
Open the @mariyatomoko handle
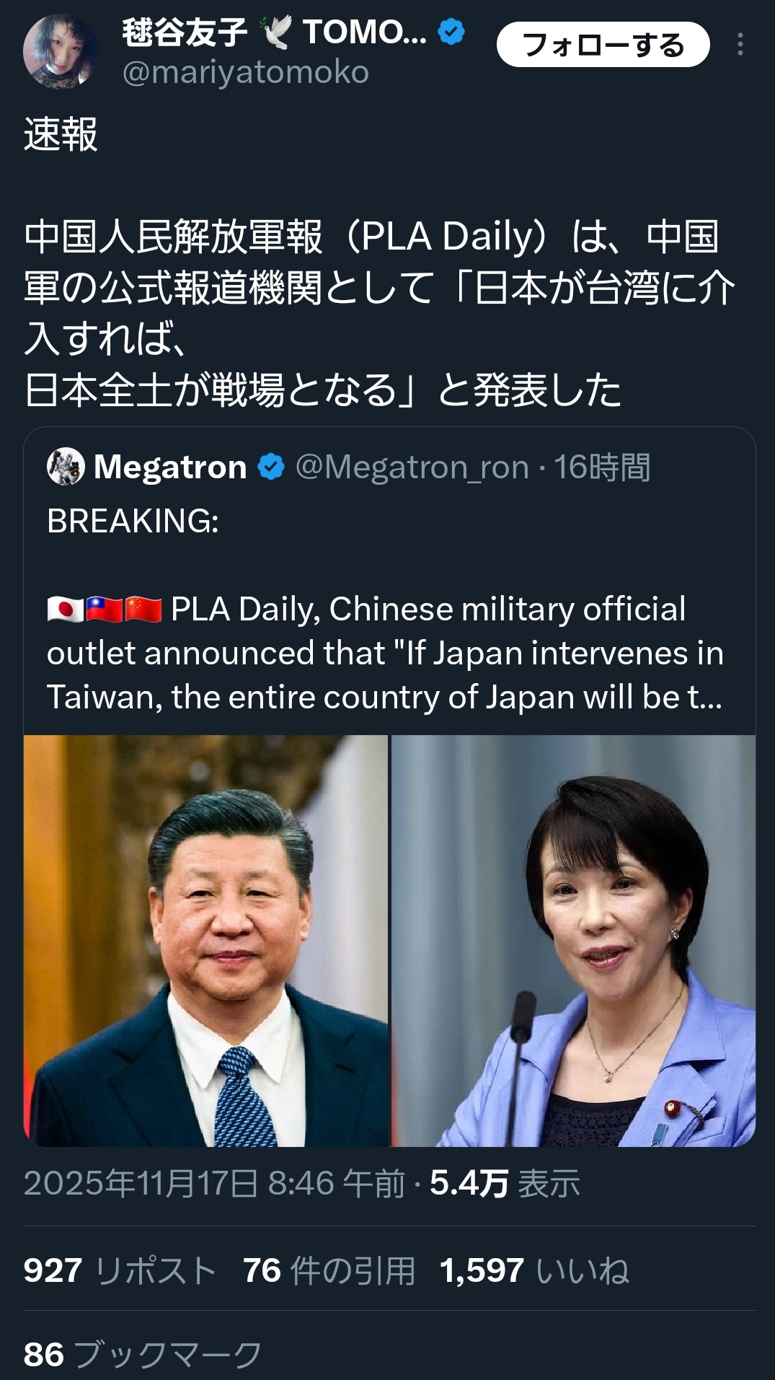point(245,72)
